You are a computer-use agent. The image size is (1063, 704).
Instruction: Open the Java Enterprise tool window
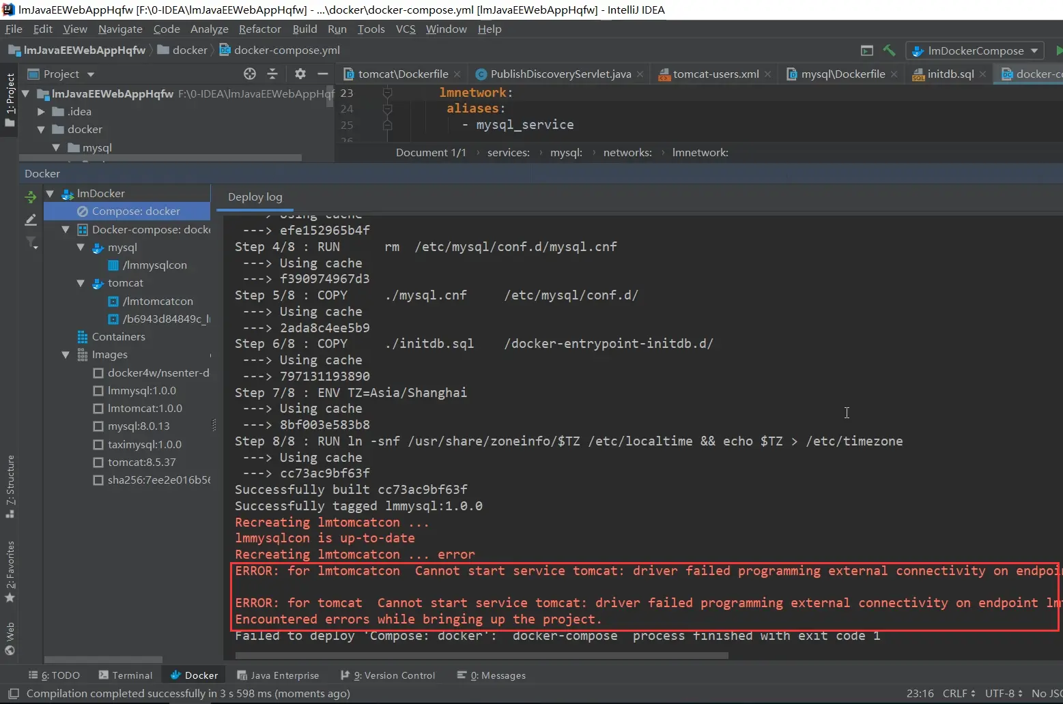point(278,675)
